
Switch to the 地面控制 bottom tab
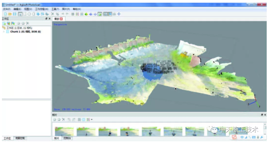coord(20,138)
